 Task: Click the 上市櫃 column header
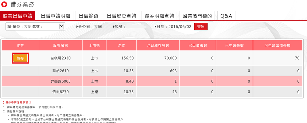[94, 45]
